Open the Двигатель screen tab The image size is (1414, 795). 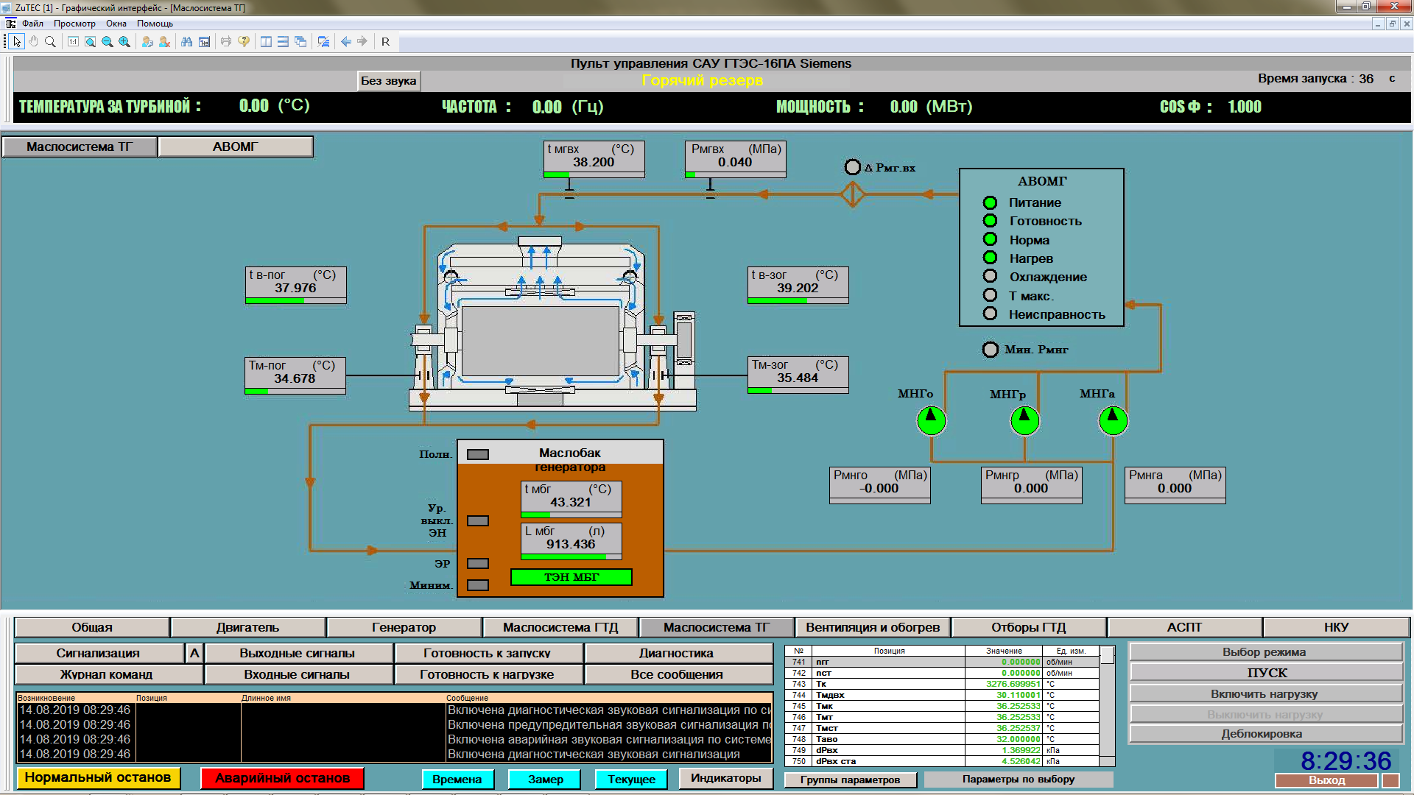pyautogui.click(x=247, y=627)
